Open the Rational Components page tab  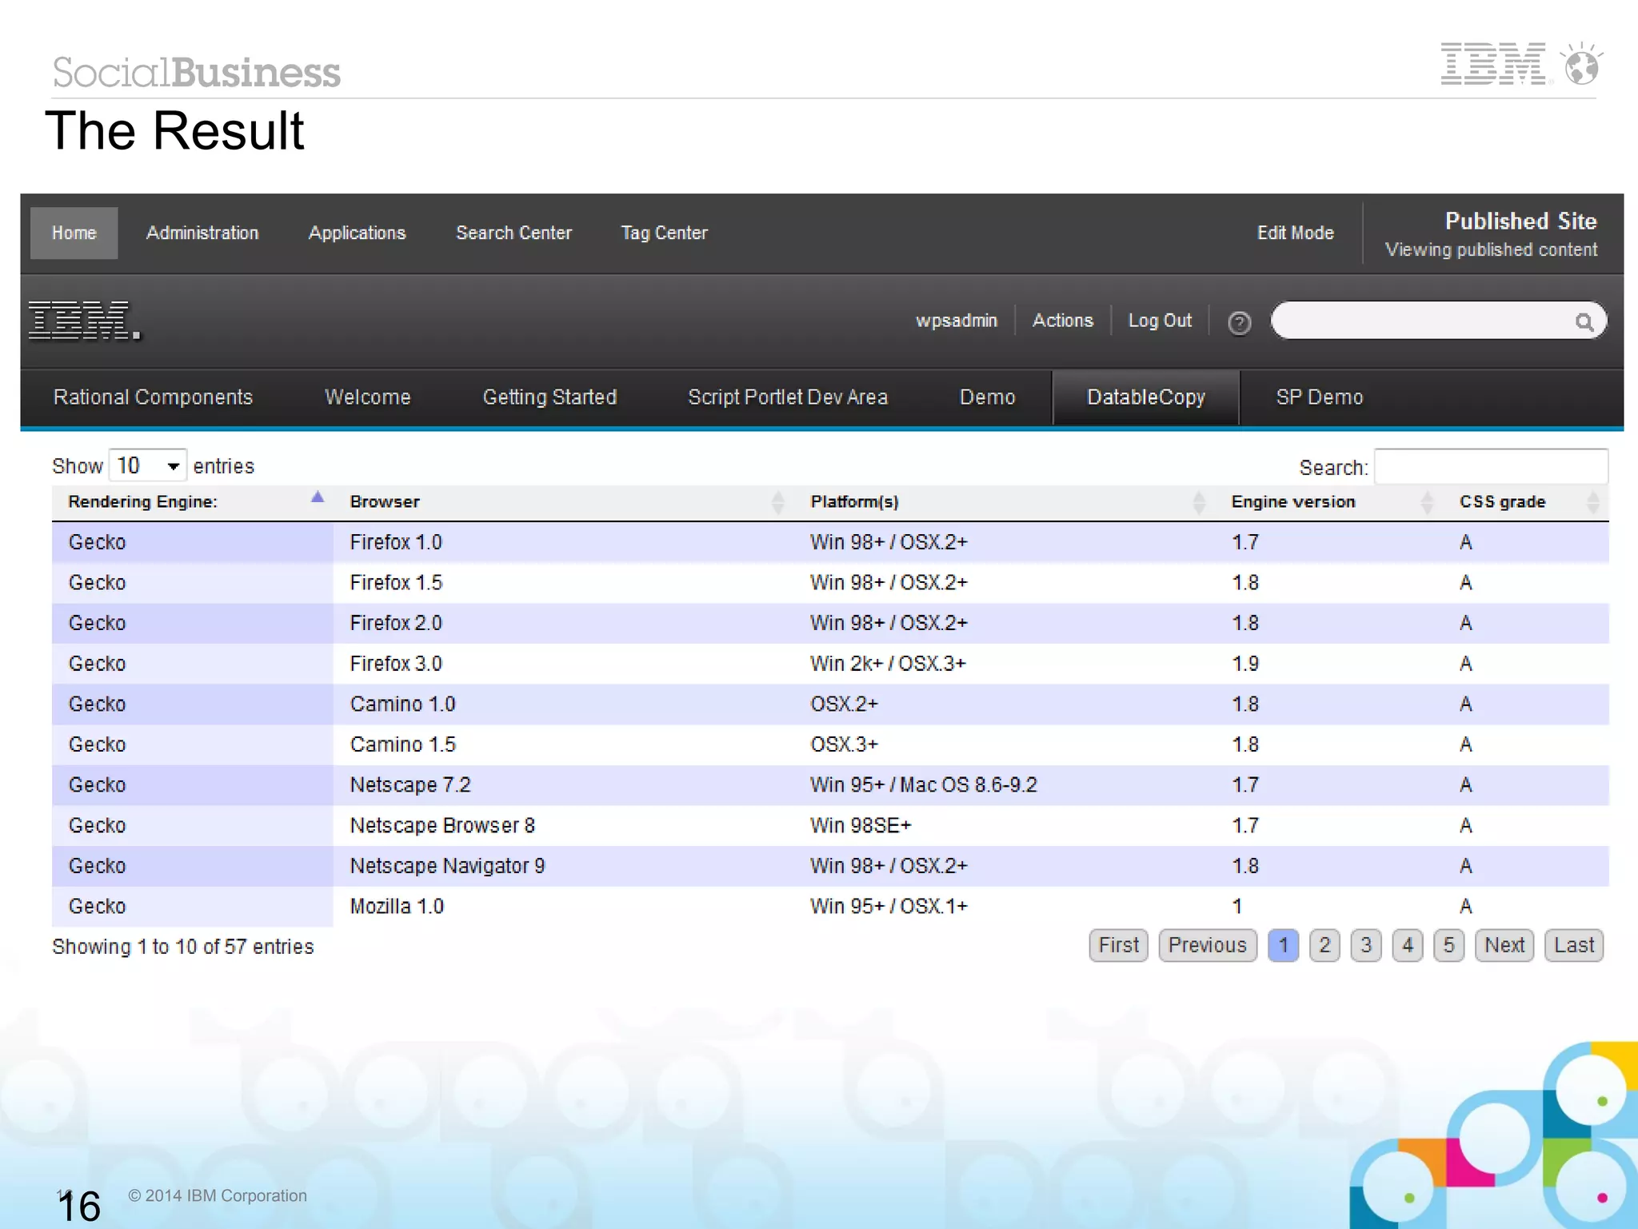point(154,397)
